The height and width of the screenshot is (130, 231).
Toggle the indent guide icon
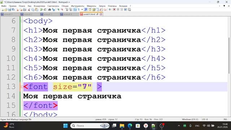coord(86,10)
